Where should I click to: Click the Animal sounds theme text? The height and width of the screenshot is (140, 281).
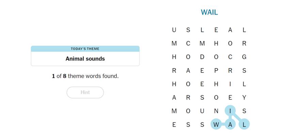(x=85, y=59)
